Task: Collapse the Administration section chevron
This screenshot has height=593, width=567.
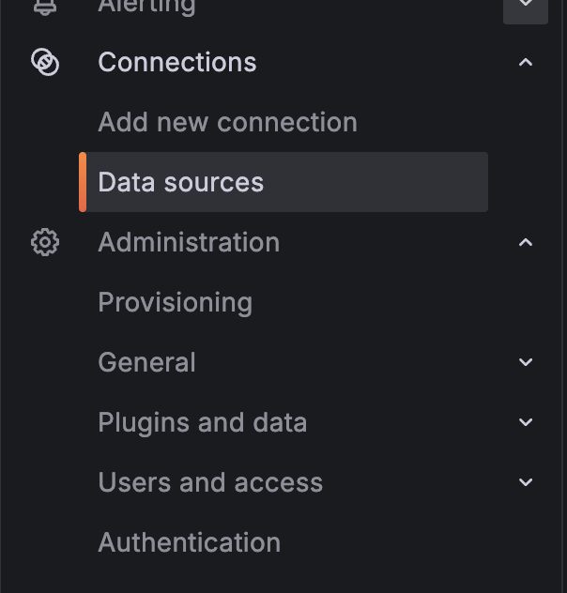Action: [x=526, y=242]
